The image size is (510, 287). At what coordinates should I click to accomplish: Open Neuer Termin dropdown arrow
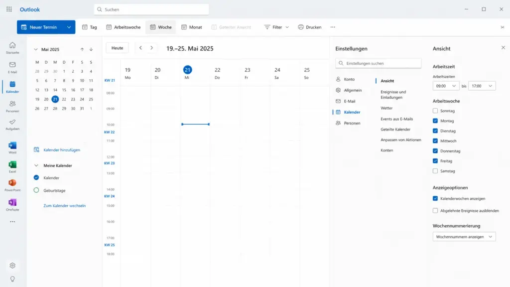click(69, 27)
